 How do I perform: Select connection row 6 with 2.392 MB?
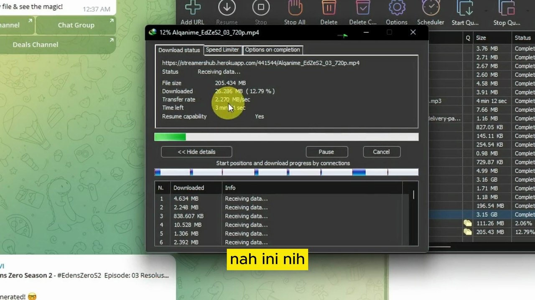click(282, 242)
